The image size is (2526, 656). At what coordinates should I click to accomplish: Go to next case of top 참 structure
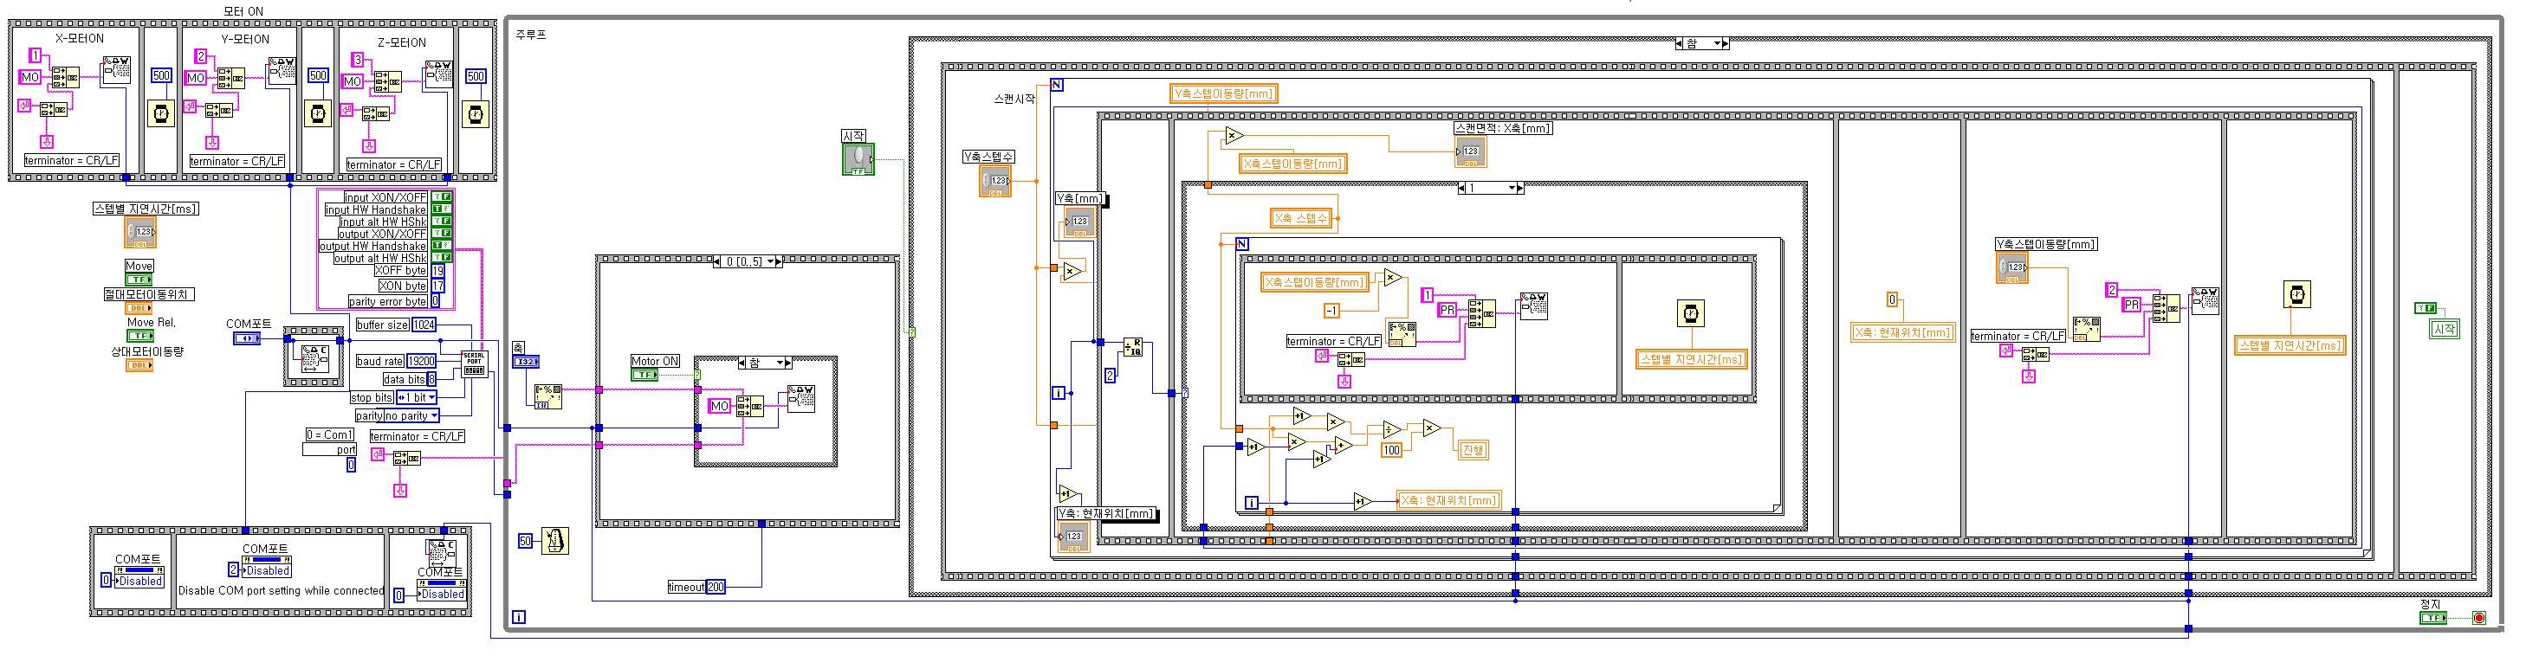(x=1725, y=43)
